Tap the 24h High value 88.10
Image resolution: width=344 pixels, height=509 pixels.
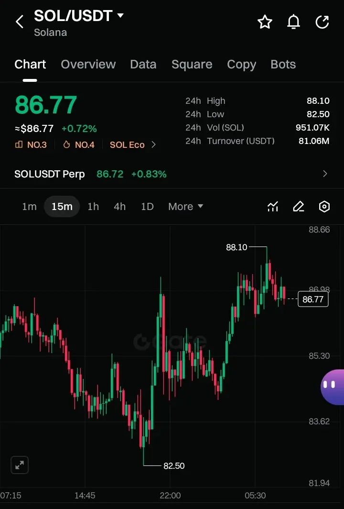[318, 100]
